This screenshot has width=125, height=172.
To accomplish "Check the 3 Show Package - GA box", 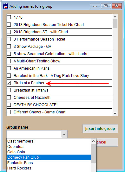I will pos(9,46).
